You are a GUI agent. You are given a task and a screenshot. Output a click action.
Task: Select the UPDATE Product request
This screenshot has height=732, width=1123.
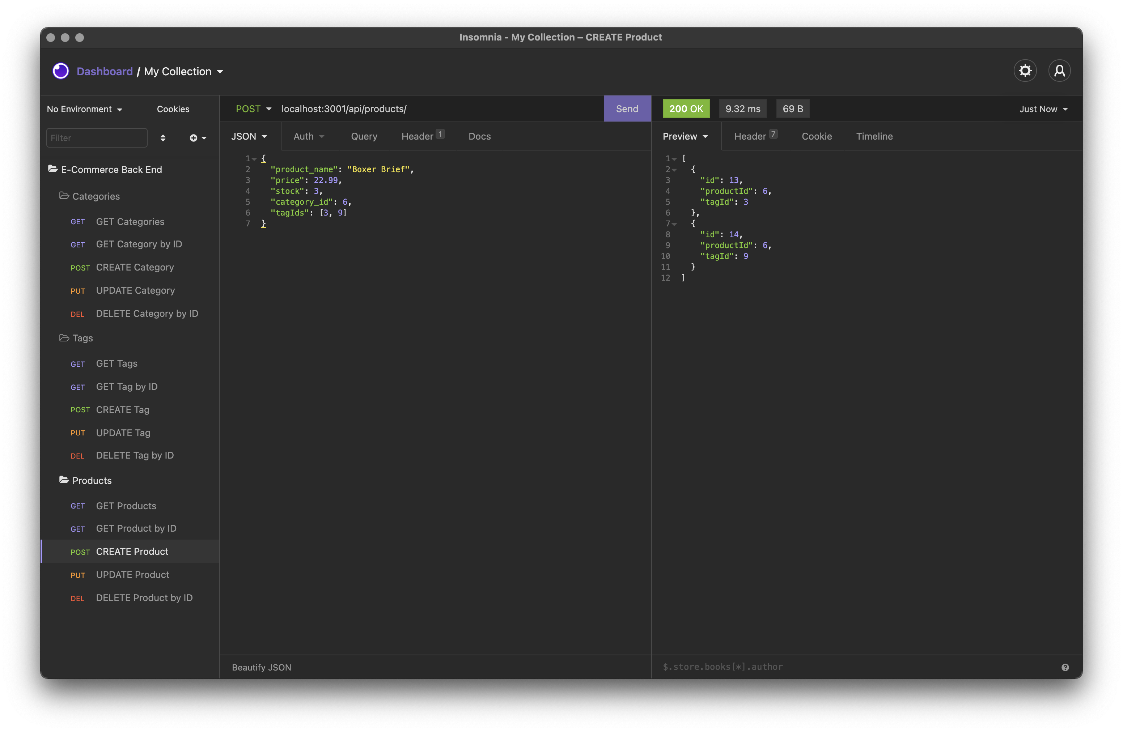pyautogui.click(x=132, y=574)
